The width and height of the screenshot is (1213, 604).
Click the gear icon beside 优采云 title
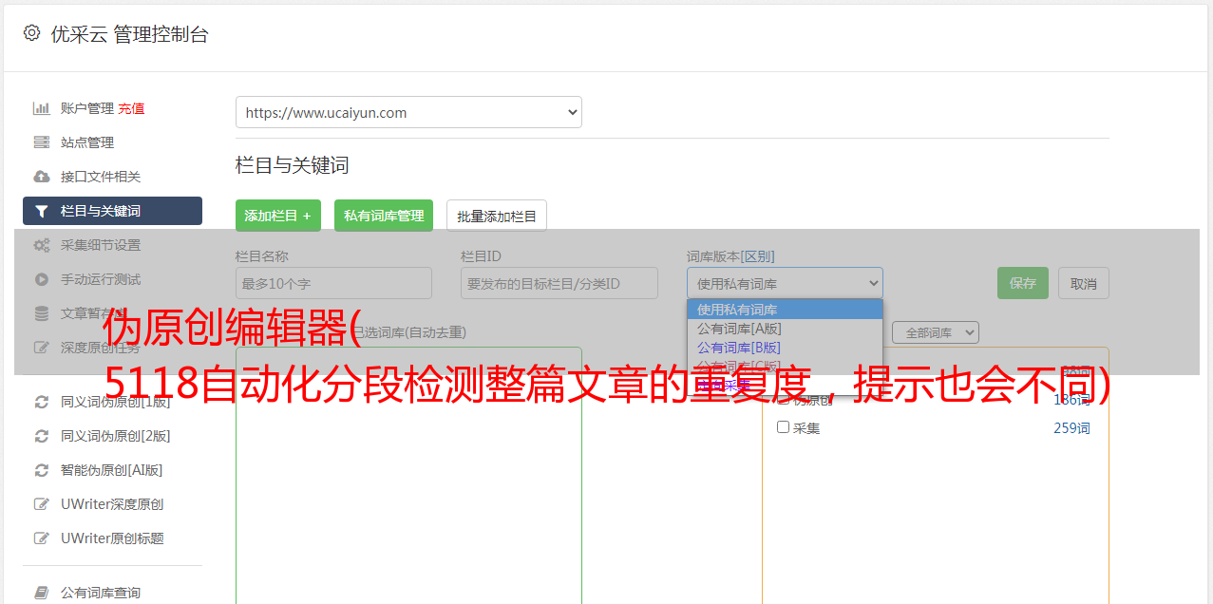click(32, 33)
